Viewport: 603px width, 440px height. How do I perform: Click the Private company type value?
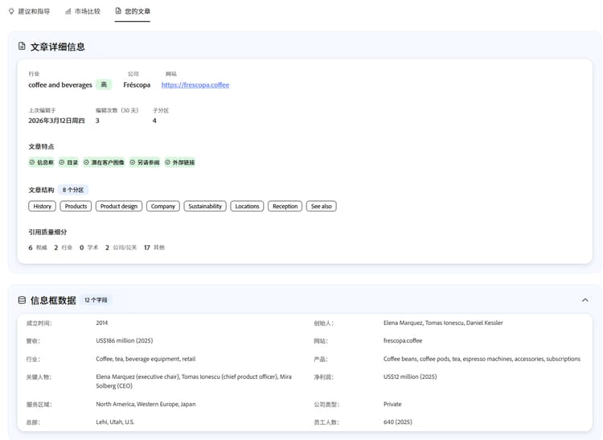[392, 404]
